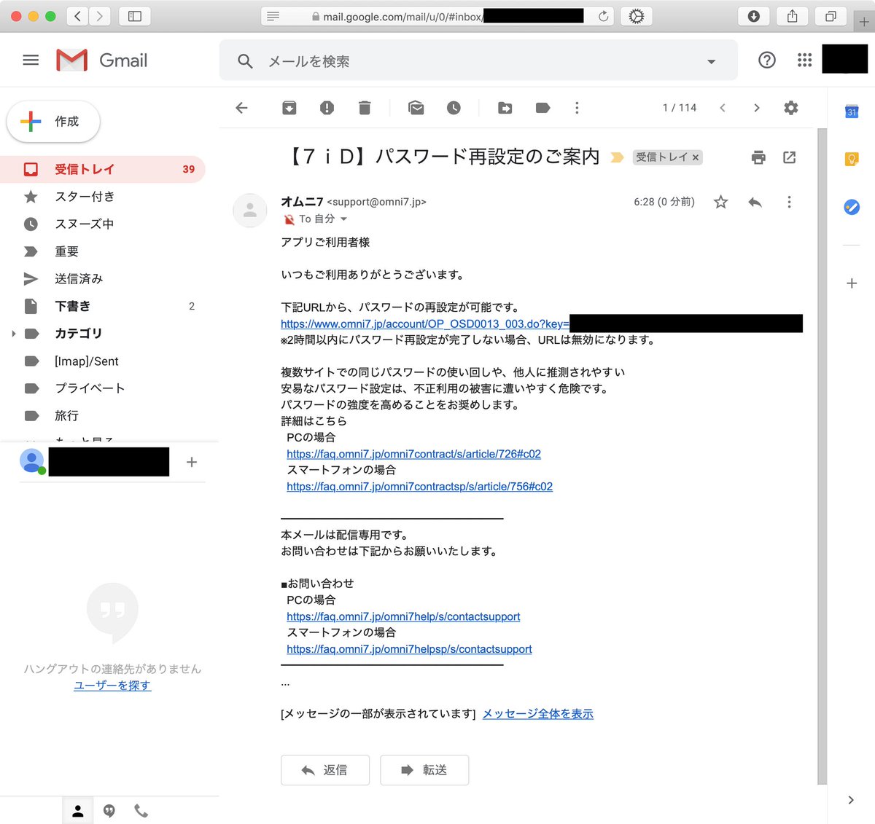Print the email
Screen dimensions: 875x824
tap(758, 157)
